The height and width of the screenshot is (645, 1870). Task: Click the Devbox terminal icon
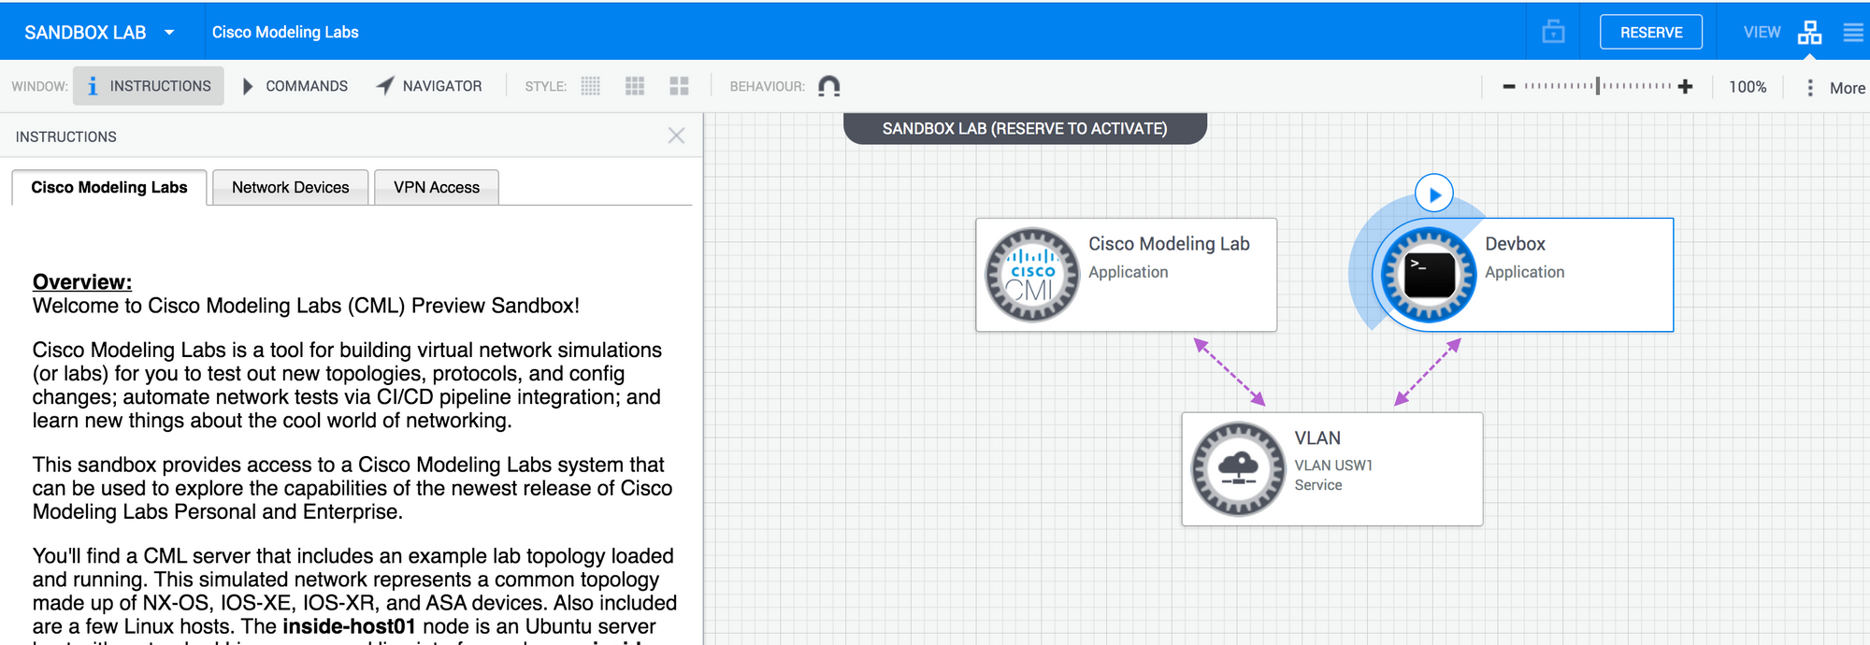[x=1429, y=275]
